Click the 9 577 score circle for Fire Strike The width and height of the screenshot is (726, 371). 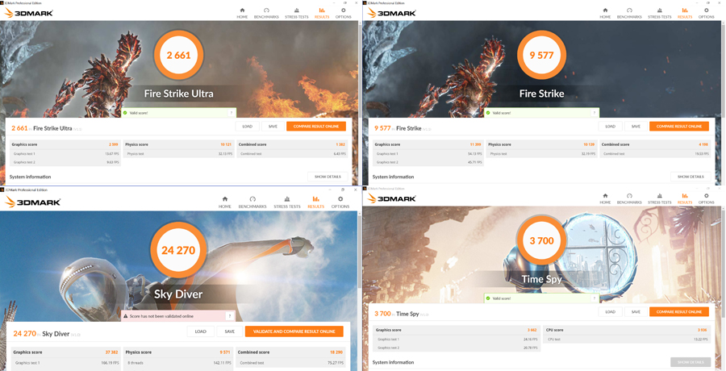click(542, 56)
